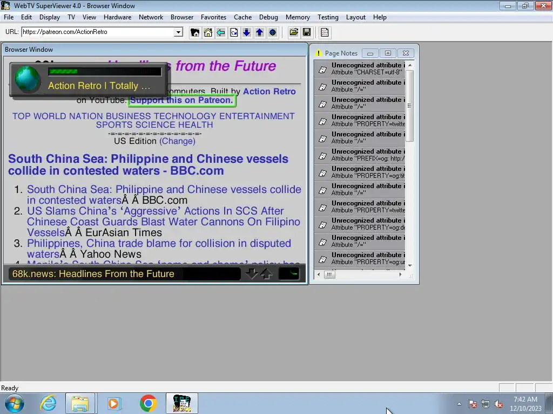This screenshot has height=414, width=553.
Task: Open the US Slams China EurAsian Times article
Action: [x=163, y=222]
